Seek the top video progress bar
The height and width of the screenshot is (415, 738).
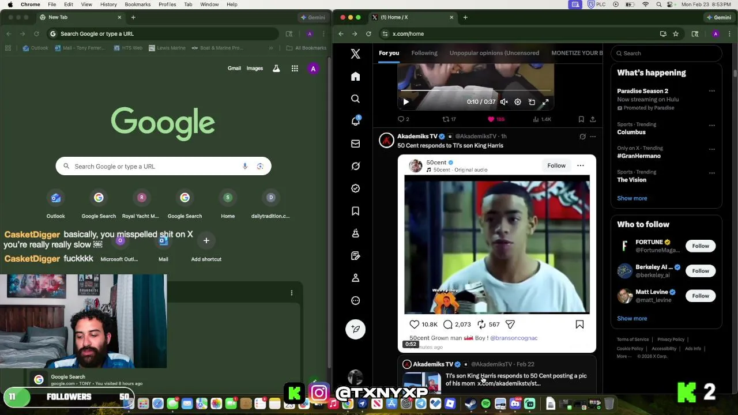[x=476, y=90]
